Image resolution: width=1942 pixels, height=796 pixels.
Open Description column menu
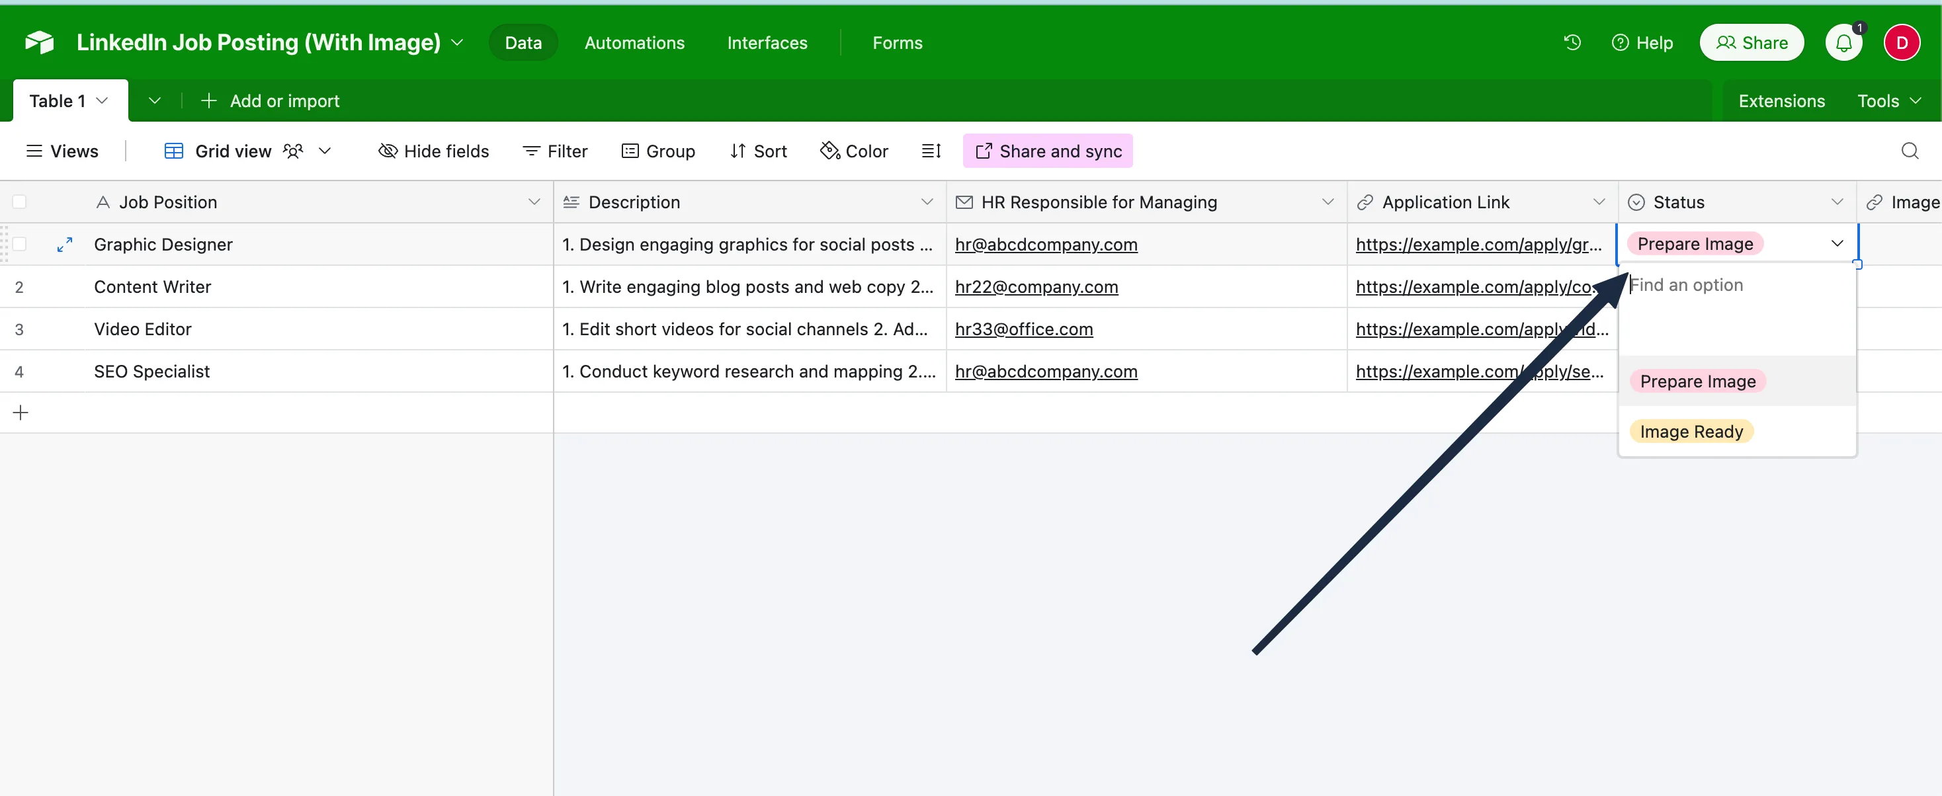pyautogui.click(x=927, y=201)
